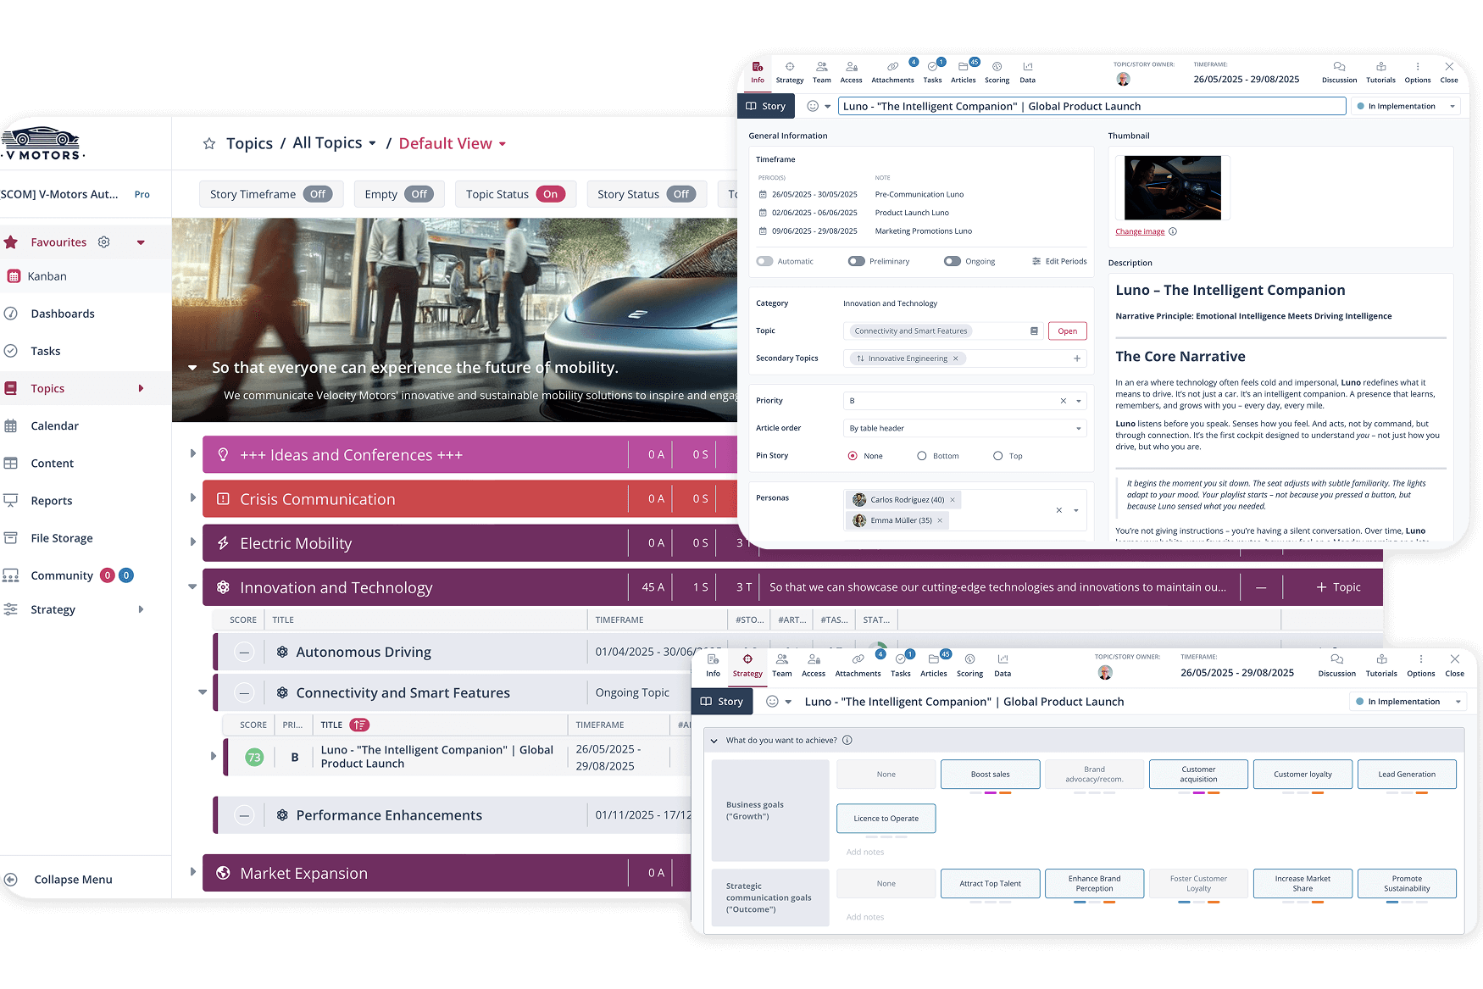
Task: Toggle Topic Status filter switch
Action: coord(551,194)
